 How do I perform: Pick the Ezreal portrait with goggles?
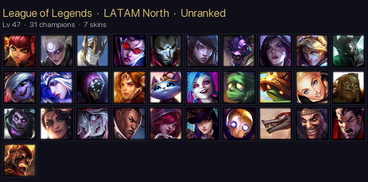[312, 51]
